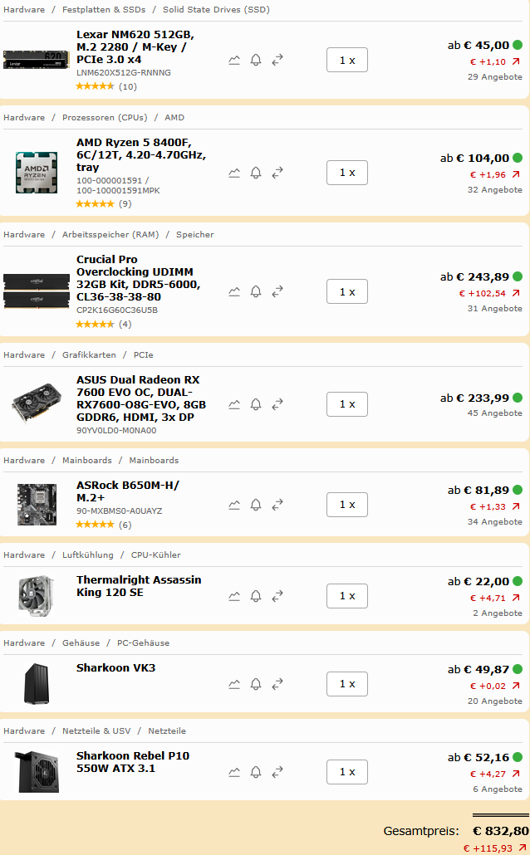Follow the top 'Hardware' breadcrumb link
The width and height of the screenshot is (530, 855).
tap(24, 10)
